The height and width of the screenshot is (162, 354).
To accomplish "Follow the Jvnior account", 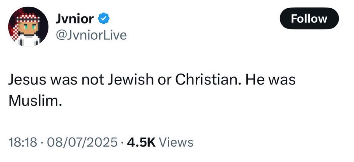I will coord(309,18).
